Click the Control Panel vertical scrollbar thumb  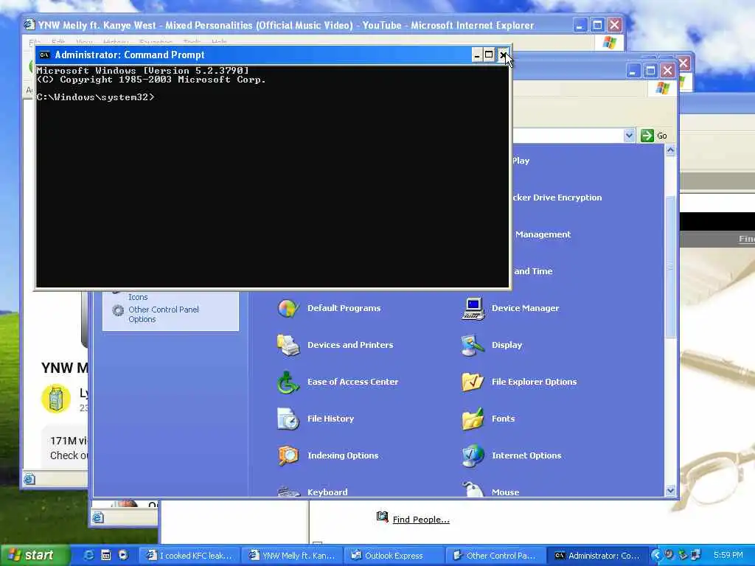click(670, 267)
